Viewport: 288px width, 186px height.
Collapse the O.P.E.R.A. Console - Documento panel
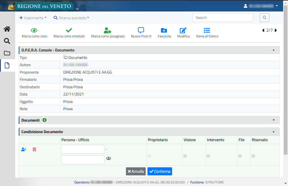click(273, 50)
